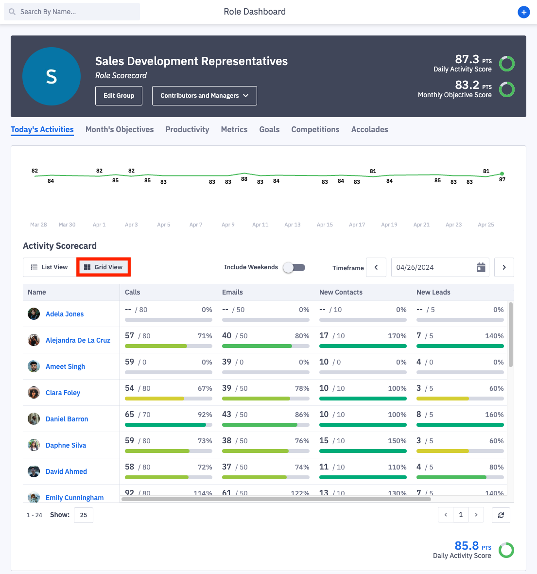Click Adela Jones avatar
This screenshot has width=537, height=574.
(34, 313)
